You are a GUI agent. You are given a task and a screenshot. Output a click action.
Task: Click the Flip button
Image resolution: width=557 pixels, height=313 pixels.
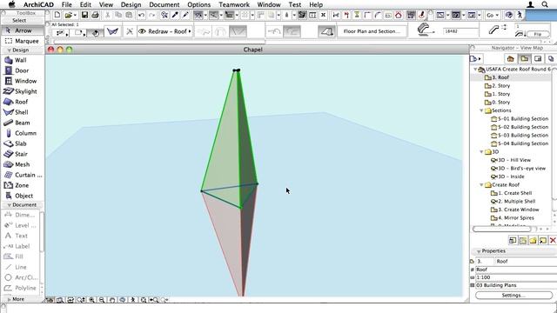point(538,34)
